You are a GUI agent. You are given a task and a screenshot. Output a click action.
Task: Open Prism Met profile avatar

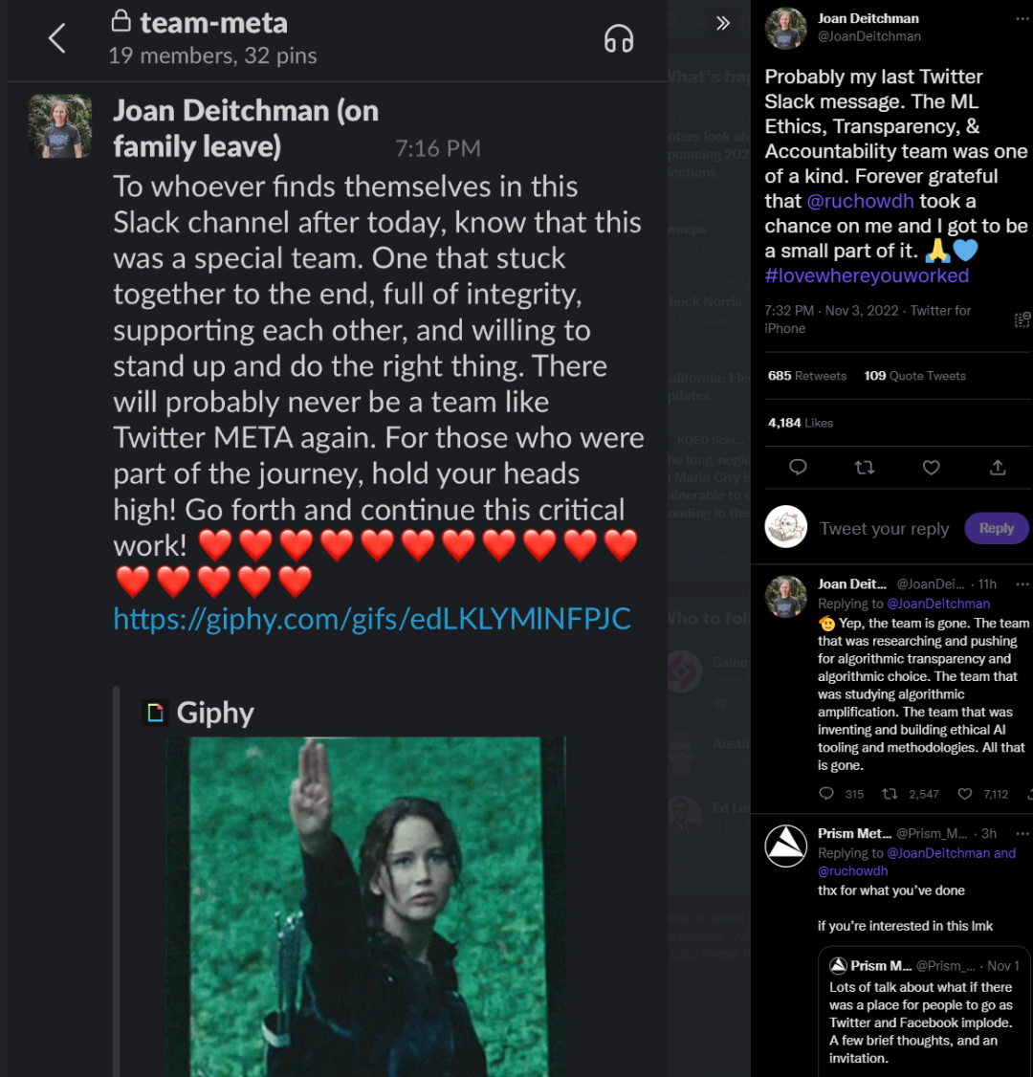pyautogui.click(x=785, y=846)
